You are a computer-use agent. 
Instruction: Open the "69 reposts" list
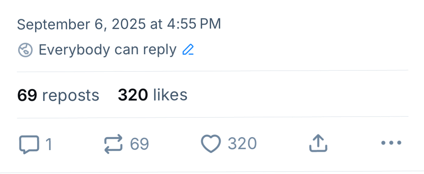point(58,95)
